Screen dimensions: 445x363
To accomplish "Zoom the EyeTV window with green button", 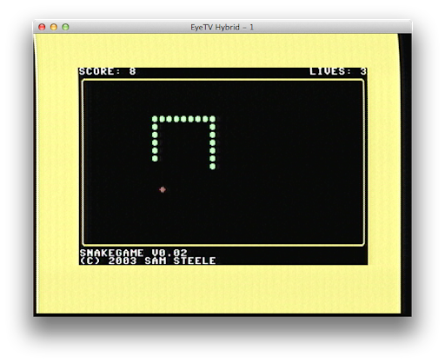I will click(65, 27).
